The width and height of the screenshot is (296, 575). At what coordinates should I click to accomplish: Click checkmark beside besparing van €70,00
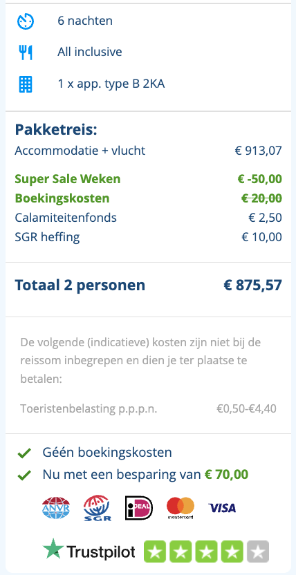(24, 476)
